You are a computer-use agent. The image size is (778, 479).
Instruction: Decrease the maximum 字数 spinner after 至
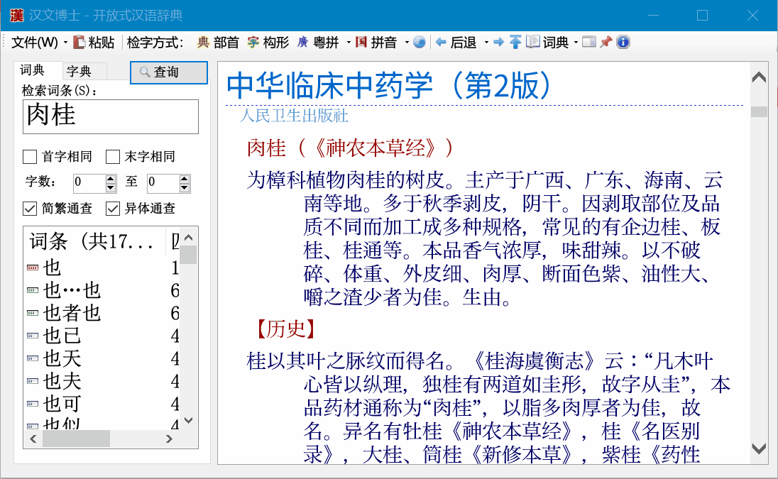[x=185, y=187]
